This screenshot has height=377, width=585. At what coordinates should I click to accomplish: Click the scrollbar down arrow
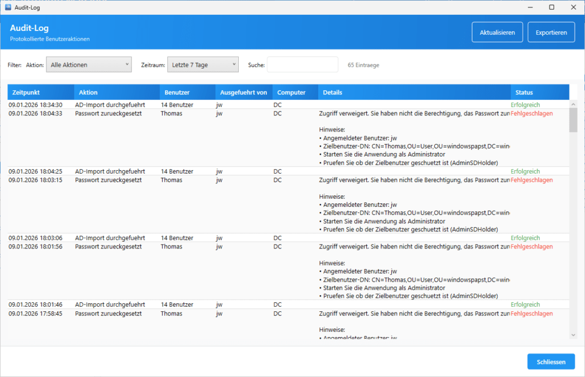click(x=574, y=335)
